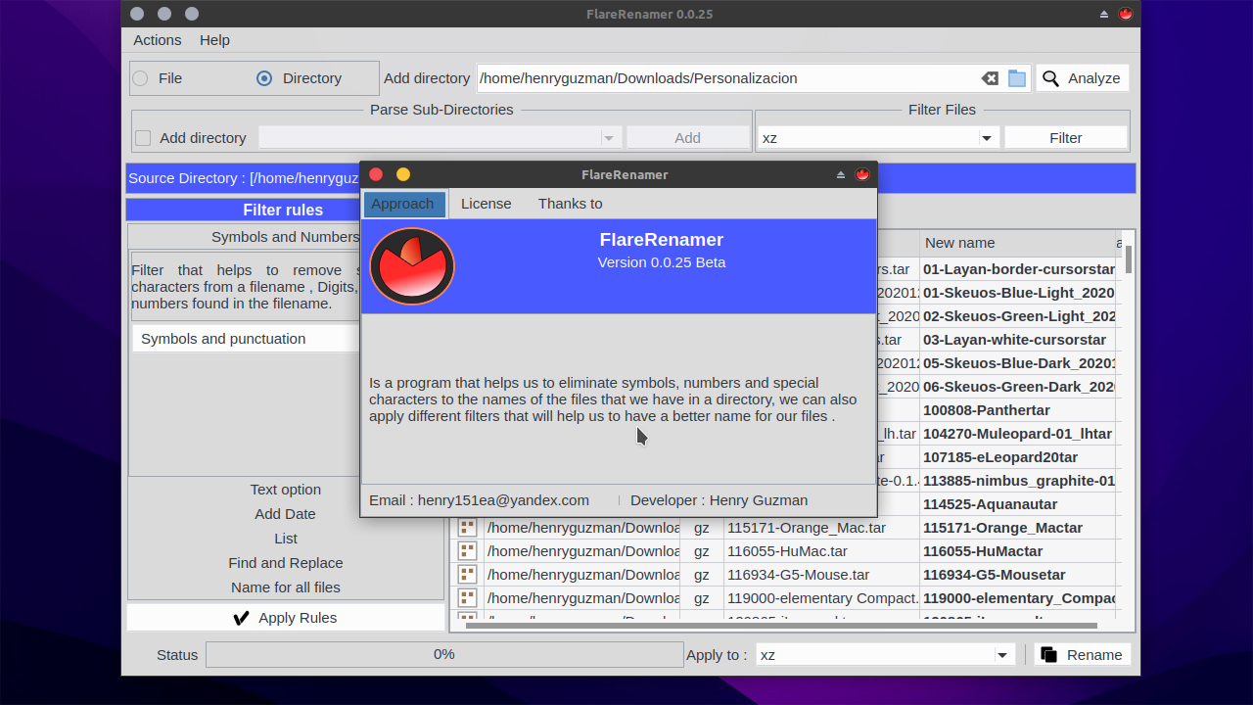1253x705 pixels.
Task: Expand the Text option section
Action: [x=286, y=490]
